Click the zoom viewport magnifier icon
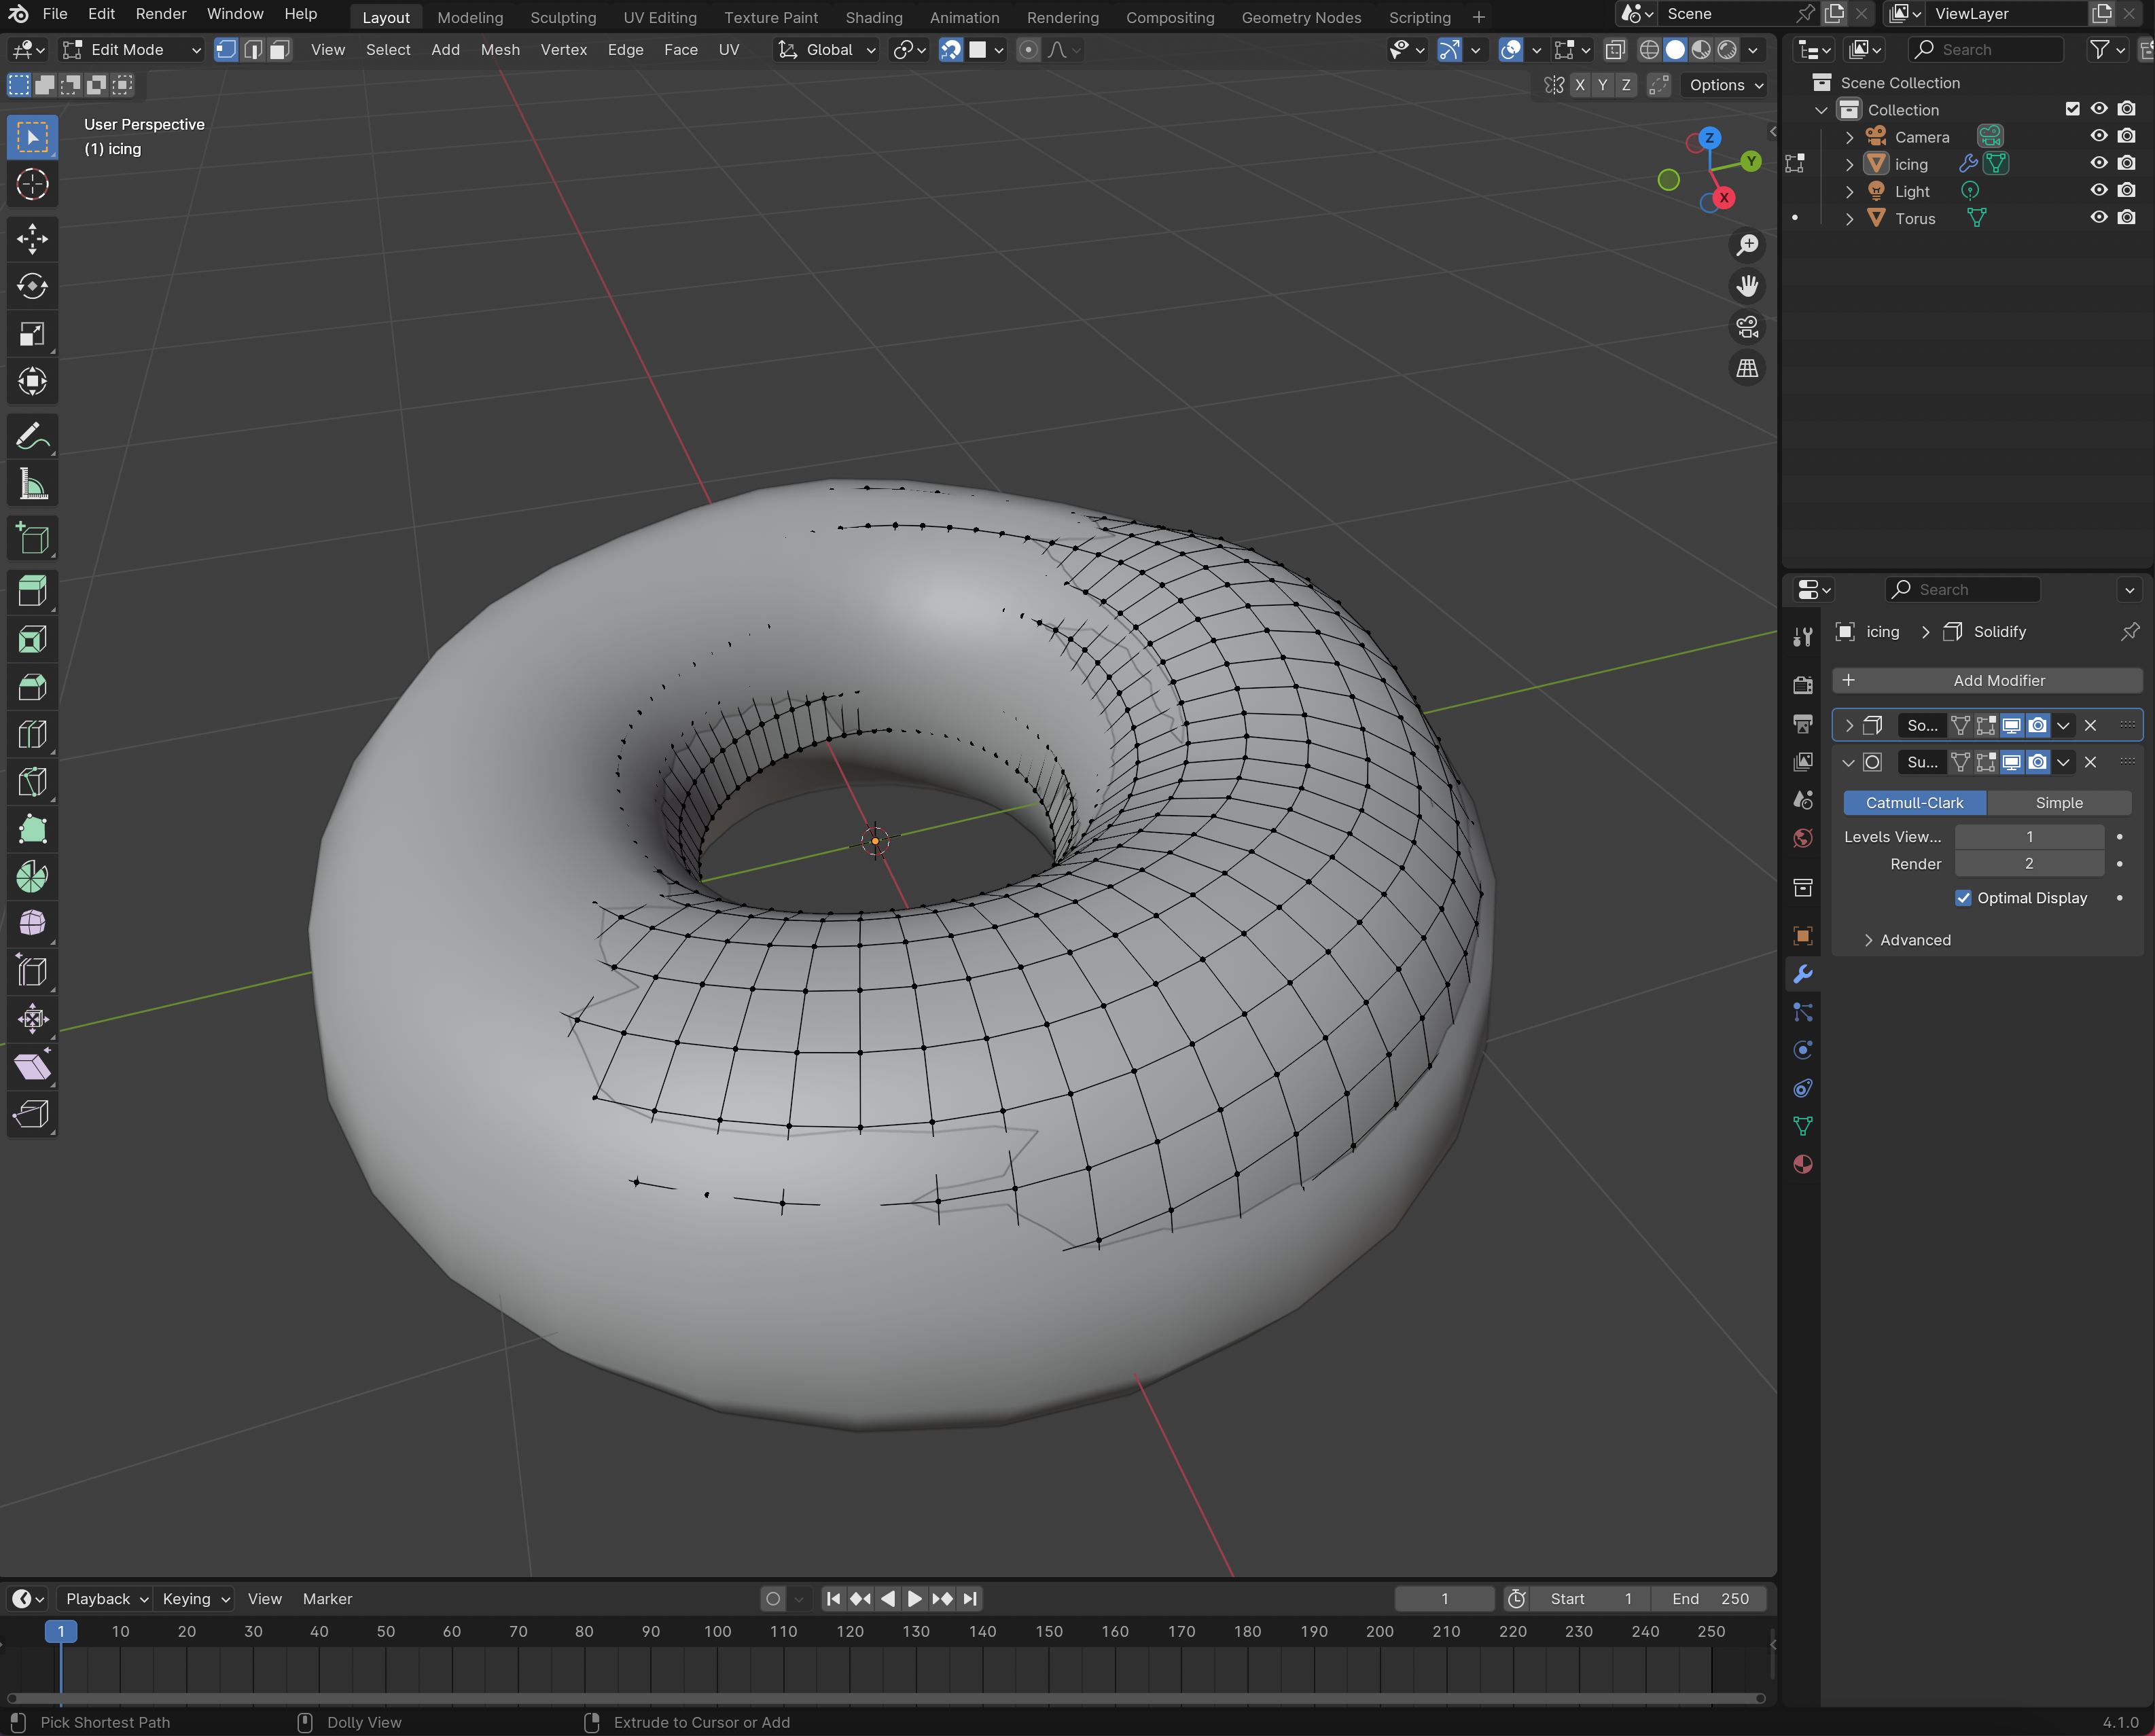 click(1747, 245)
